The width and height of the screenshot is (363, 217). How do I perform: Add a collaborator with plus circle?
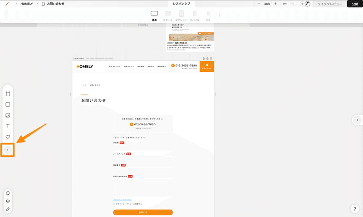[x=302, y=4]
